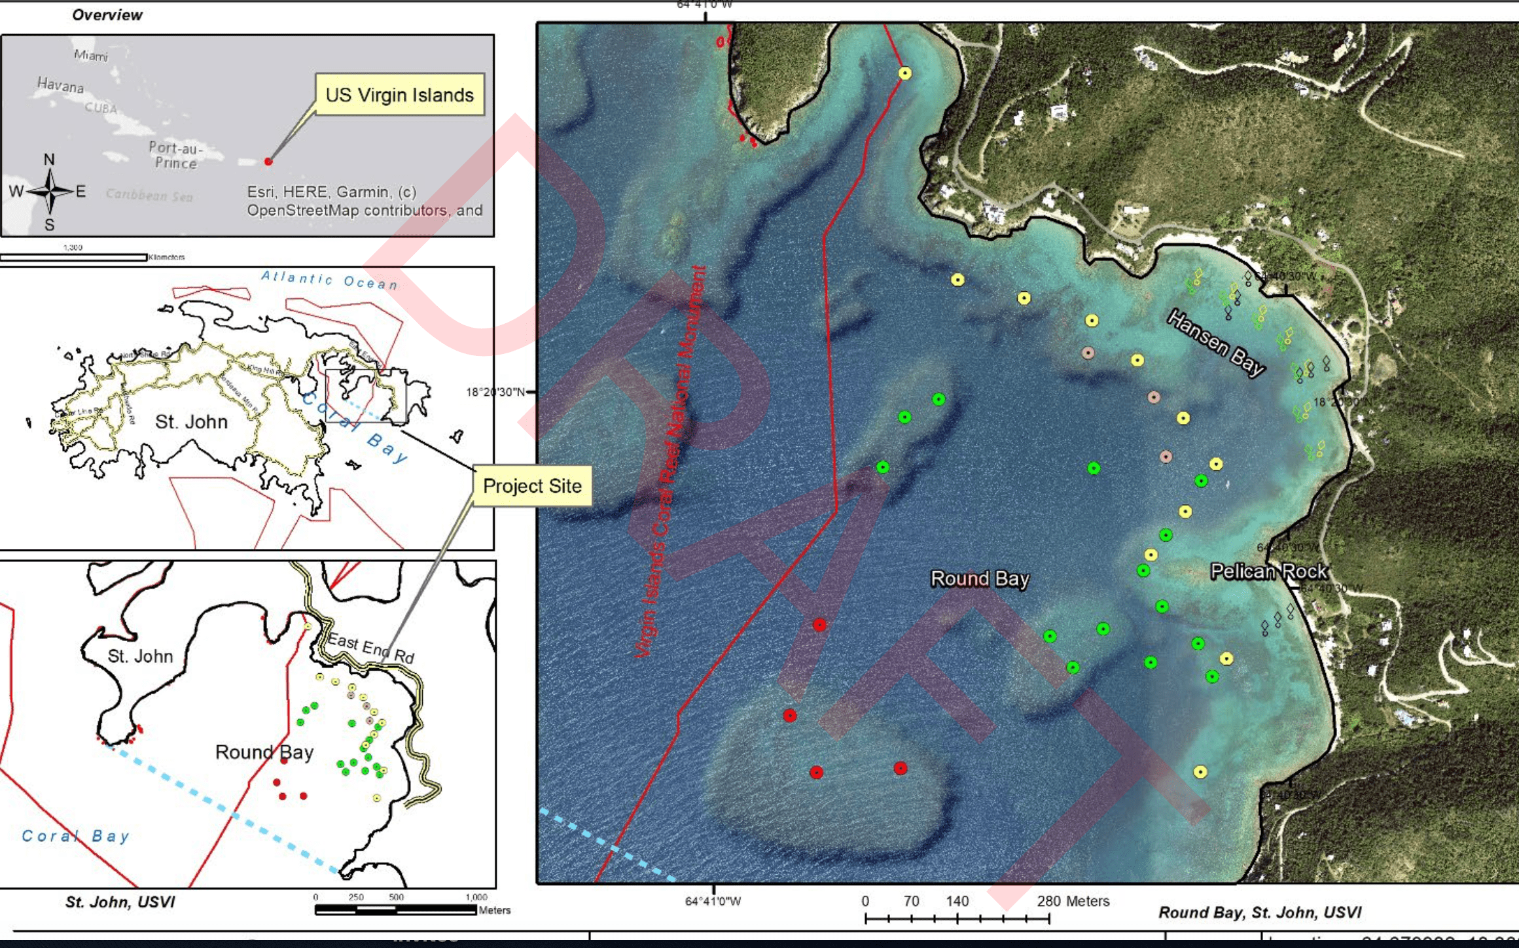Click the Round Bay label on the aerial map
Screen dimensions: 1519x948
coord(980,579)
